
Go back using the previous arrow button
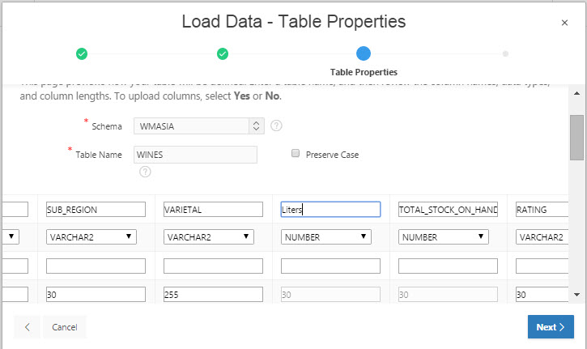27,327
